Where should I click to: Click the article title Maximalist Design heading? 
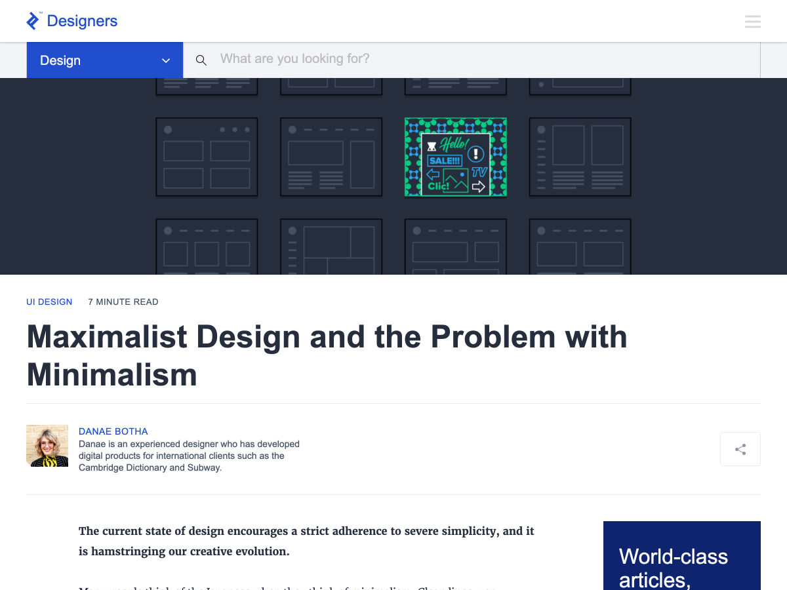[x=327, y=356]
